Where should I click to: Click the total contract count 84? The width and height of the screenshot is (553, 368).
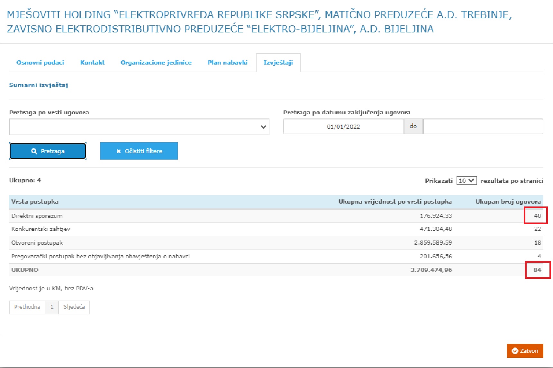(x=537, y=270)
